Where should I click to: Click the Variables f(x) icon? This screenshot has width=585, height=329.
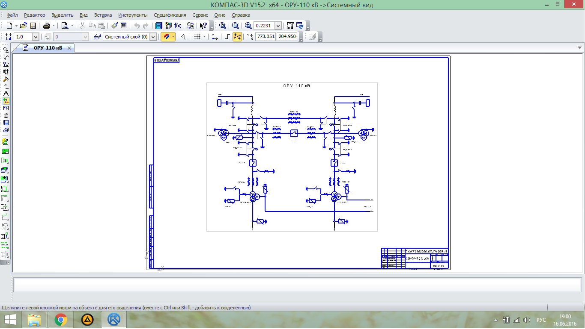[178, 26]
